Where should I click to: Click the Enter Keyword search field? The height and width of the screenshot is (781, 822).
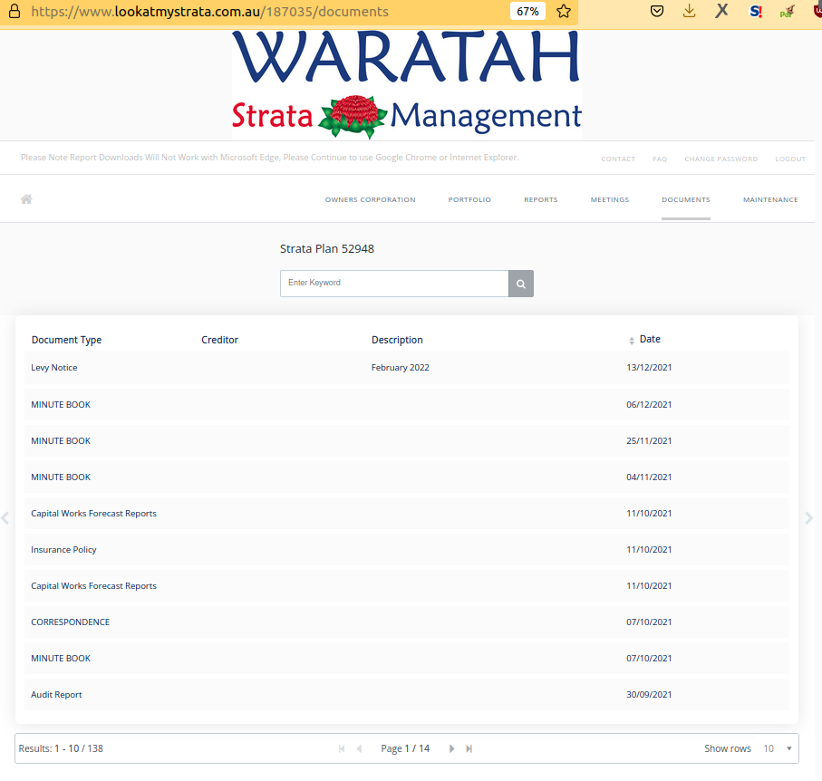394,284
